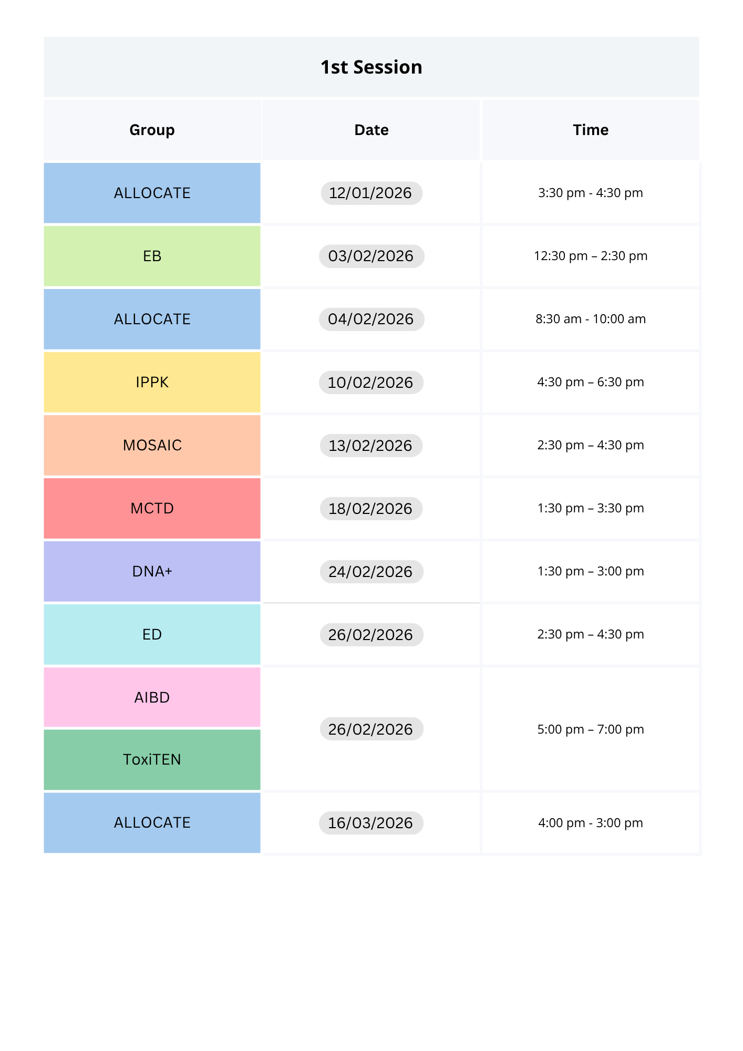Click the lavender DNA+ group cell
The image size is (743, 1051).
[x=152, y=571]
